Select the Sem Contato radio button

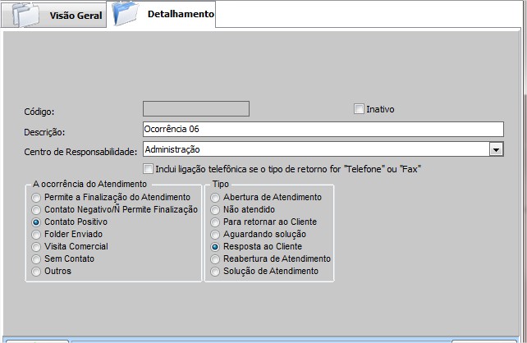pyautogui.click(x=36, y=259)
